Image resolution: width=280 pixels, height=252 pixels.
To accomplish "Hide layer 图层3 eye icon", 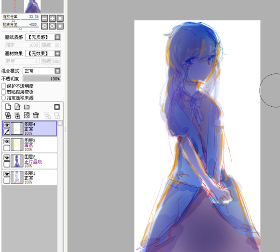I will (7, 141).
